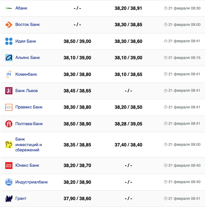This screenshot has width=205, height=207.
Task: Open the Идея Банк link
Action: coord(26,41)
